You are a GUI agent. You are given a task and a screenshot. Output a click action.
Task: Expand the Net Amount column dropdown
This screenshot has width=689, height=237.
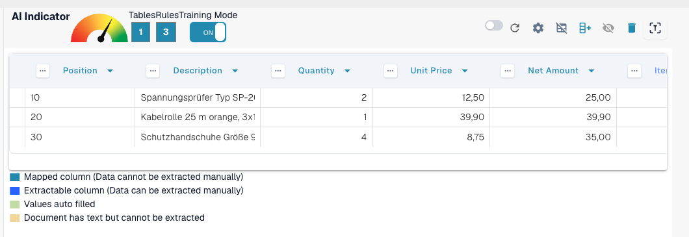coord(591,71)
